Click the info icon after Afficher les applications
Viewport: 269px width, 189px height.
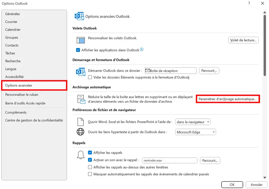142,50
